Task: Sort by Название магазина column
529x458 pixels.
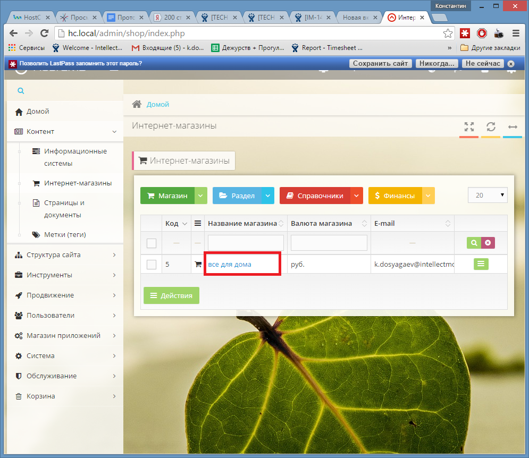Action: coord(246,223)
